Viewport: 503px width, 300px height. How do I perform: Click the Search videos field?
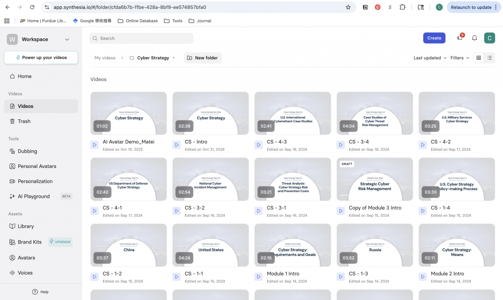click(141, 38)
